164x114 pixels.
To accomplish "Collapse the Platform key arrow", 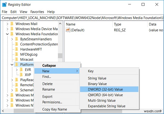I will pyautogui.click(x=12, y=65).
